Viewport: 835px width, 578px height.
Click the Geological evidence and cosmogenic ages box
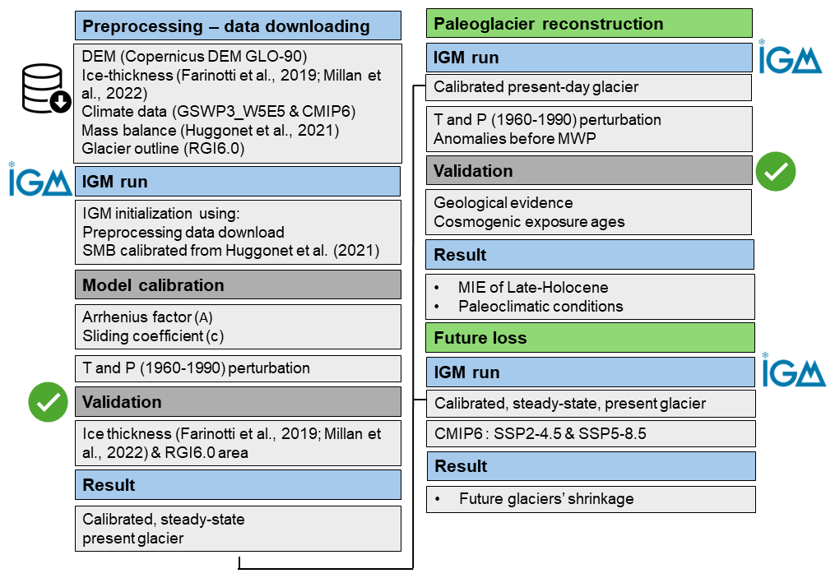(589, 211)
